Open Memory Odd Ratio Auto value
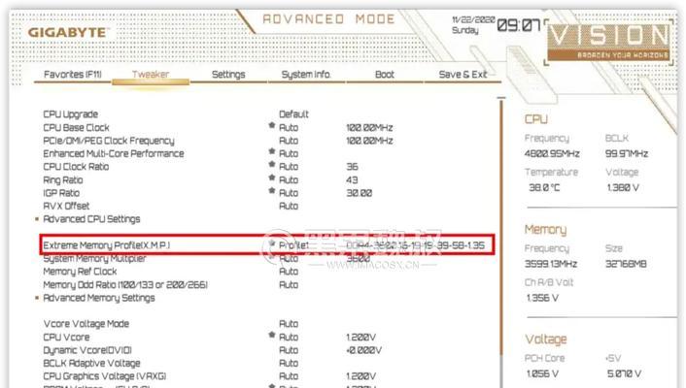686x388 pixels. click(289, 284)
